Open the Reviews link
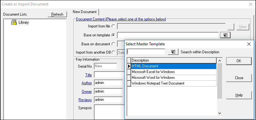This screenshot has height=120, width=256. [x=85, y=100]
